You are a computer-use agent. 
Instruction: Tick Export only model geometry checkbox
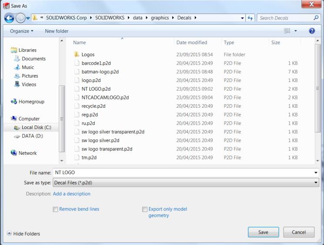(145, 209)
